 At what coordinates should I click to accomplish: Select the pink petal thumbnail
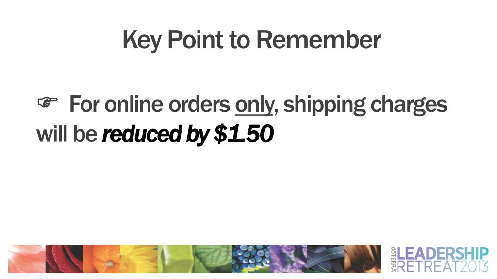coord(27,259)
